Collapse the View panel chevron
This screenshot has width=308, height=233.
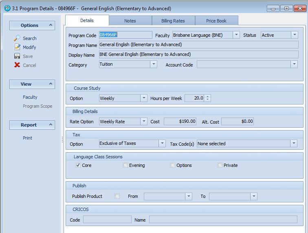[x=51, y=84]
